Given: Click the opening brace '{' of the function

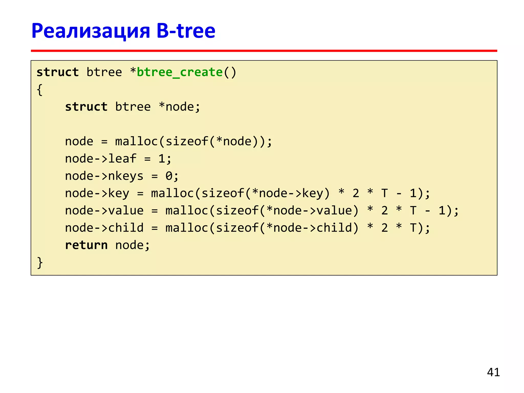Looking at the screenshot, I should [x=40, y=90].
